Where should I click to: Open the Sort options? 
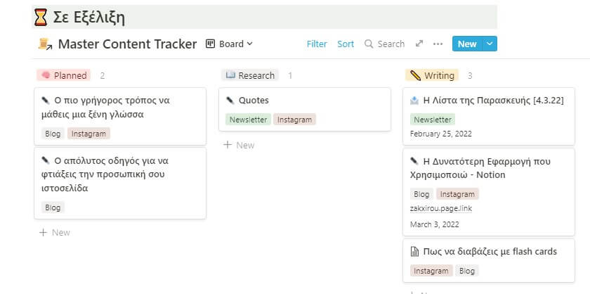(x=346, y=44)
